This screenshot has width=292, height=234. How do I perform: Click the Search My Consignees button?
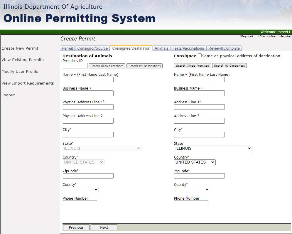tap(229, 65)
